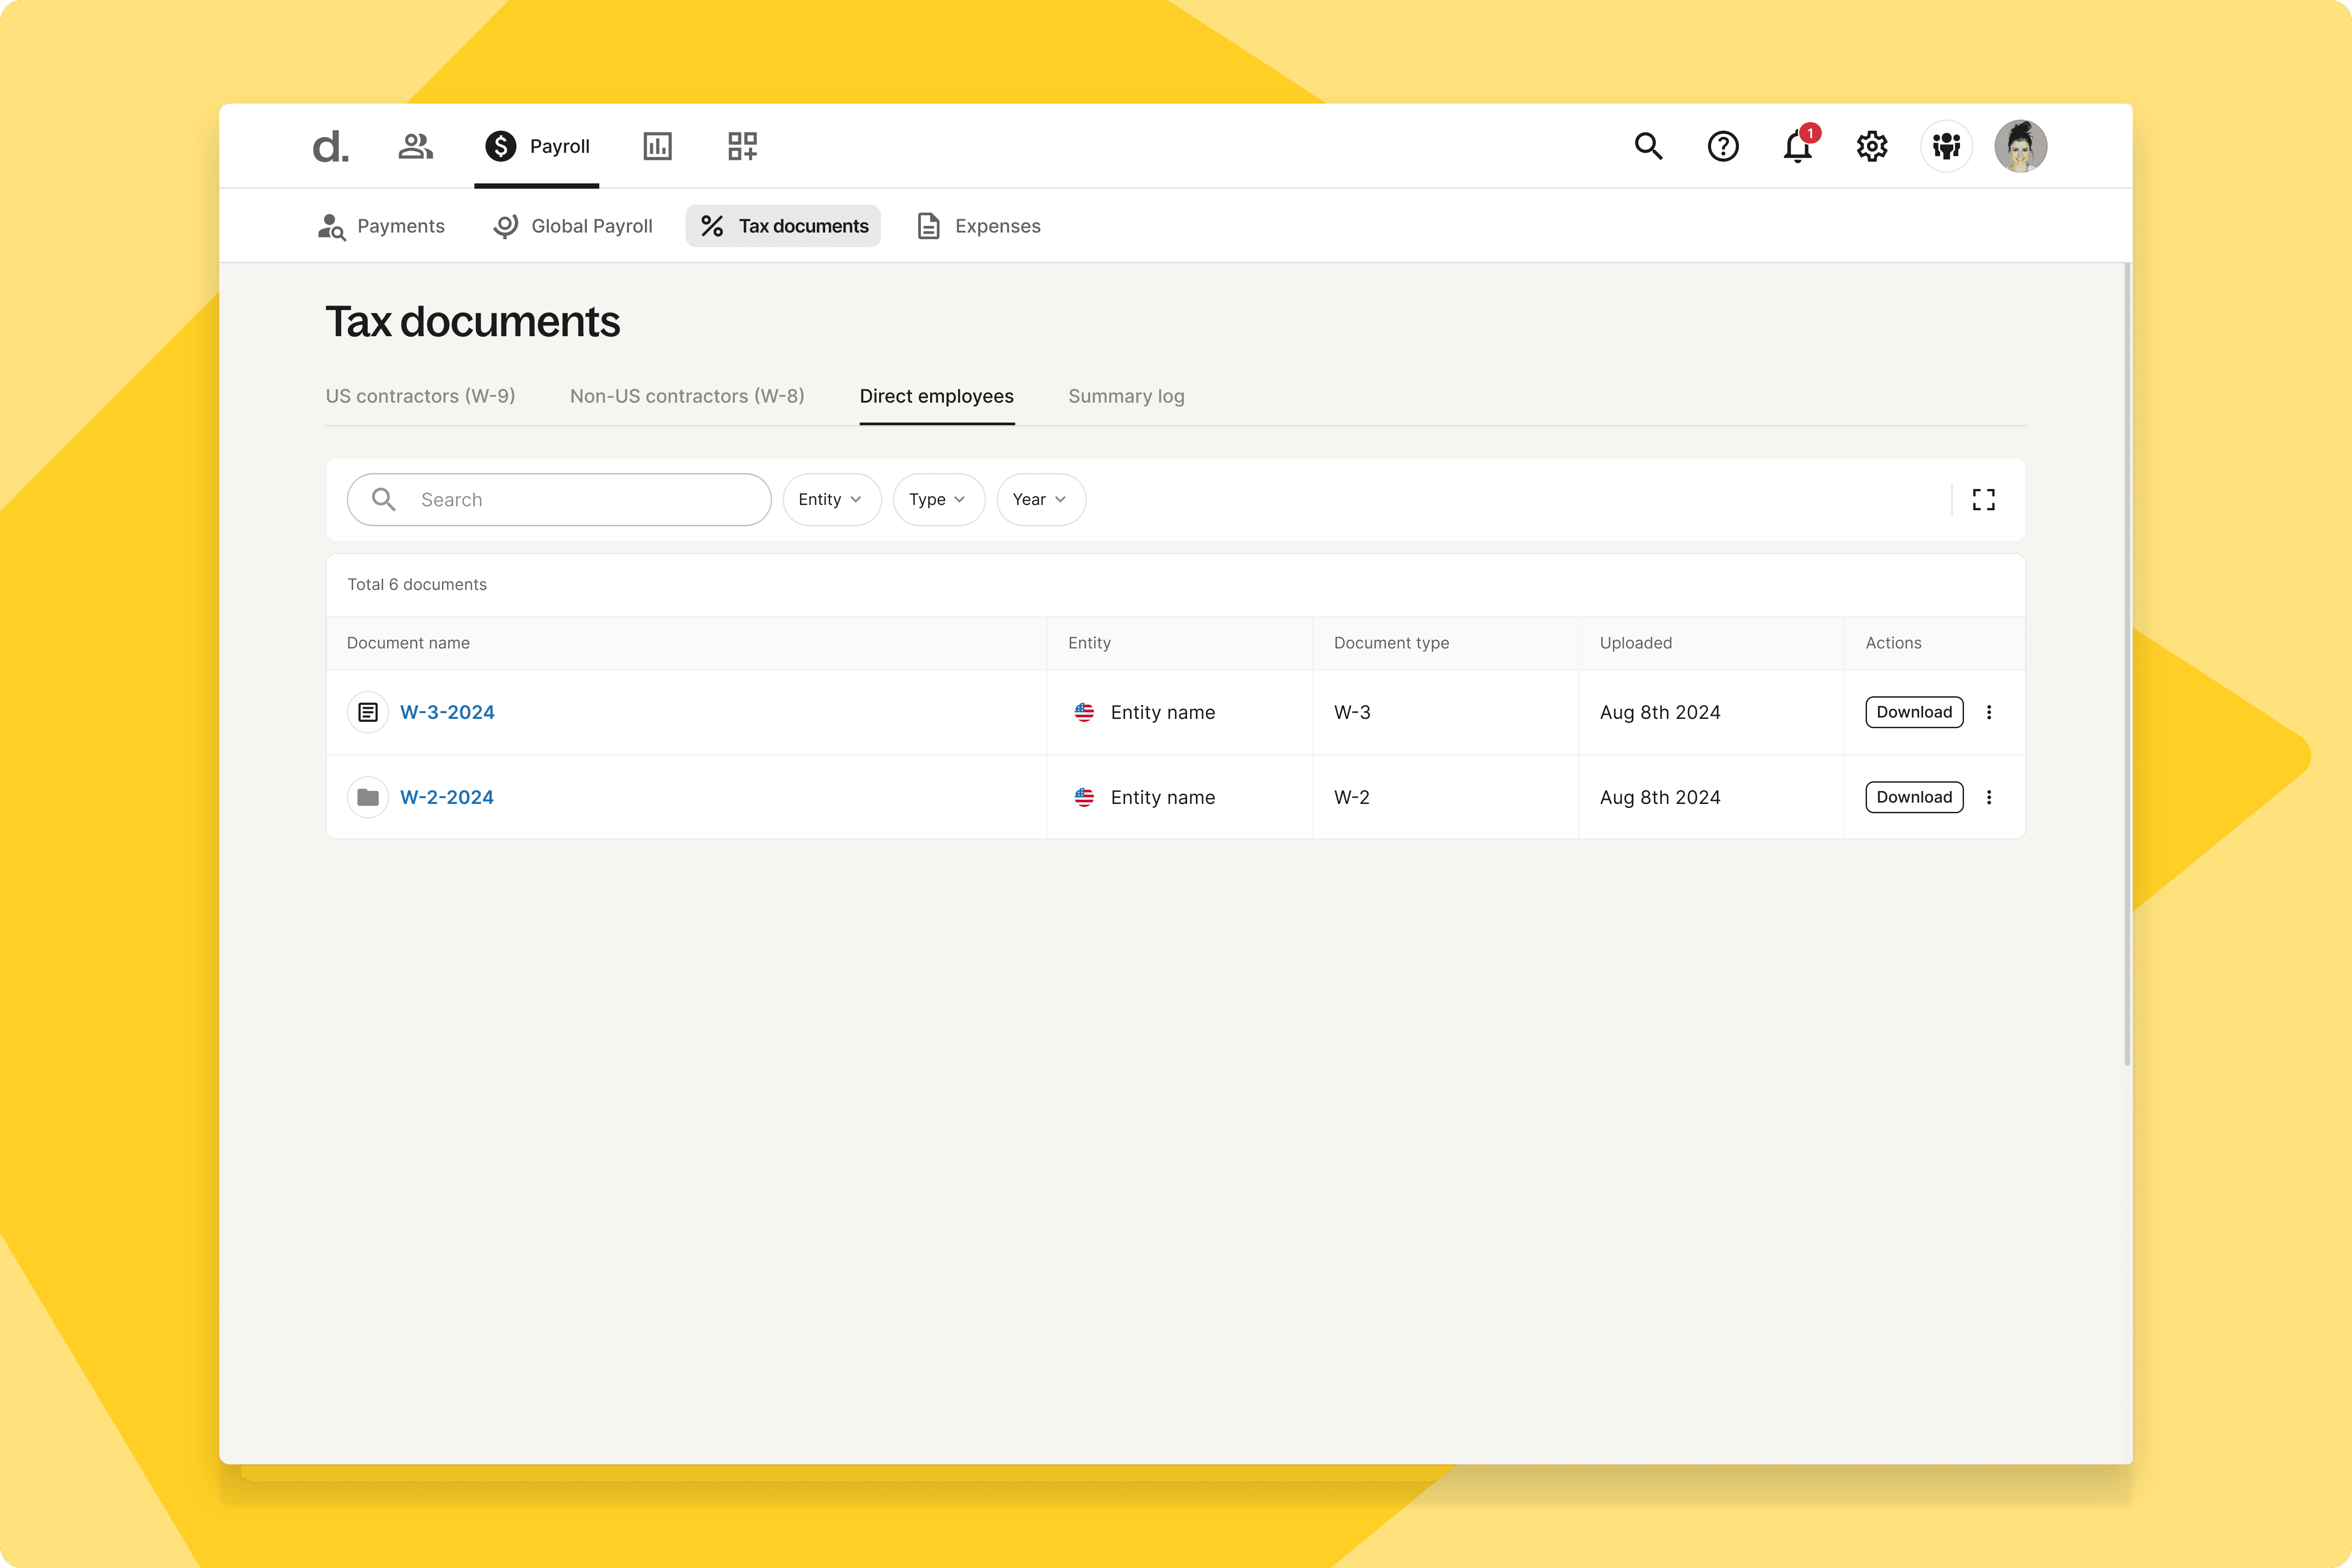Open the Settings gear

tap(1872, 146)
